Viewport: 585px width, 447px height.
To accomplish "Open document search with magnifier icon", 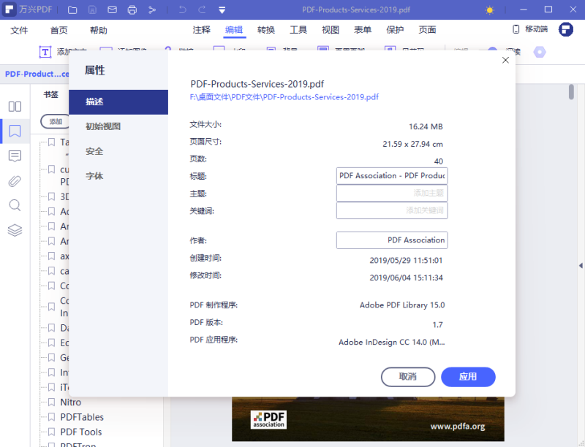I will [15, 205].
